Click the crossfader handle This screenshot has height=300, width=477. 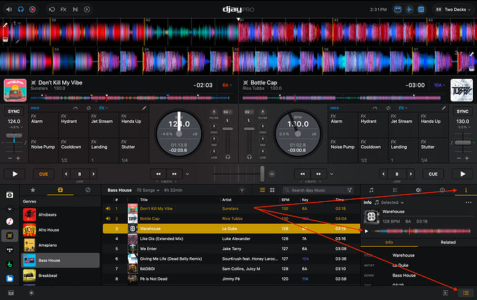(262, 174)
